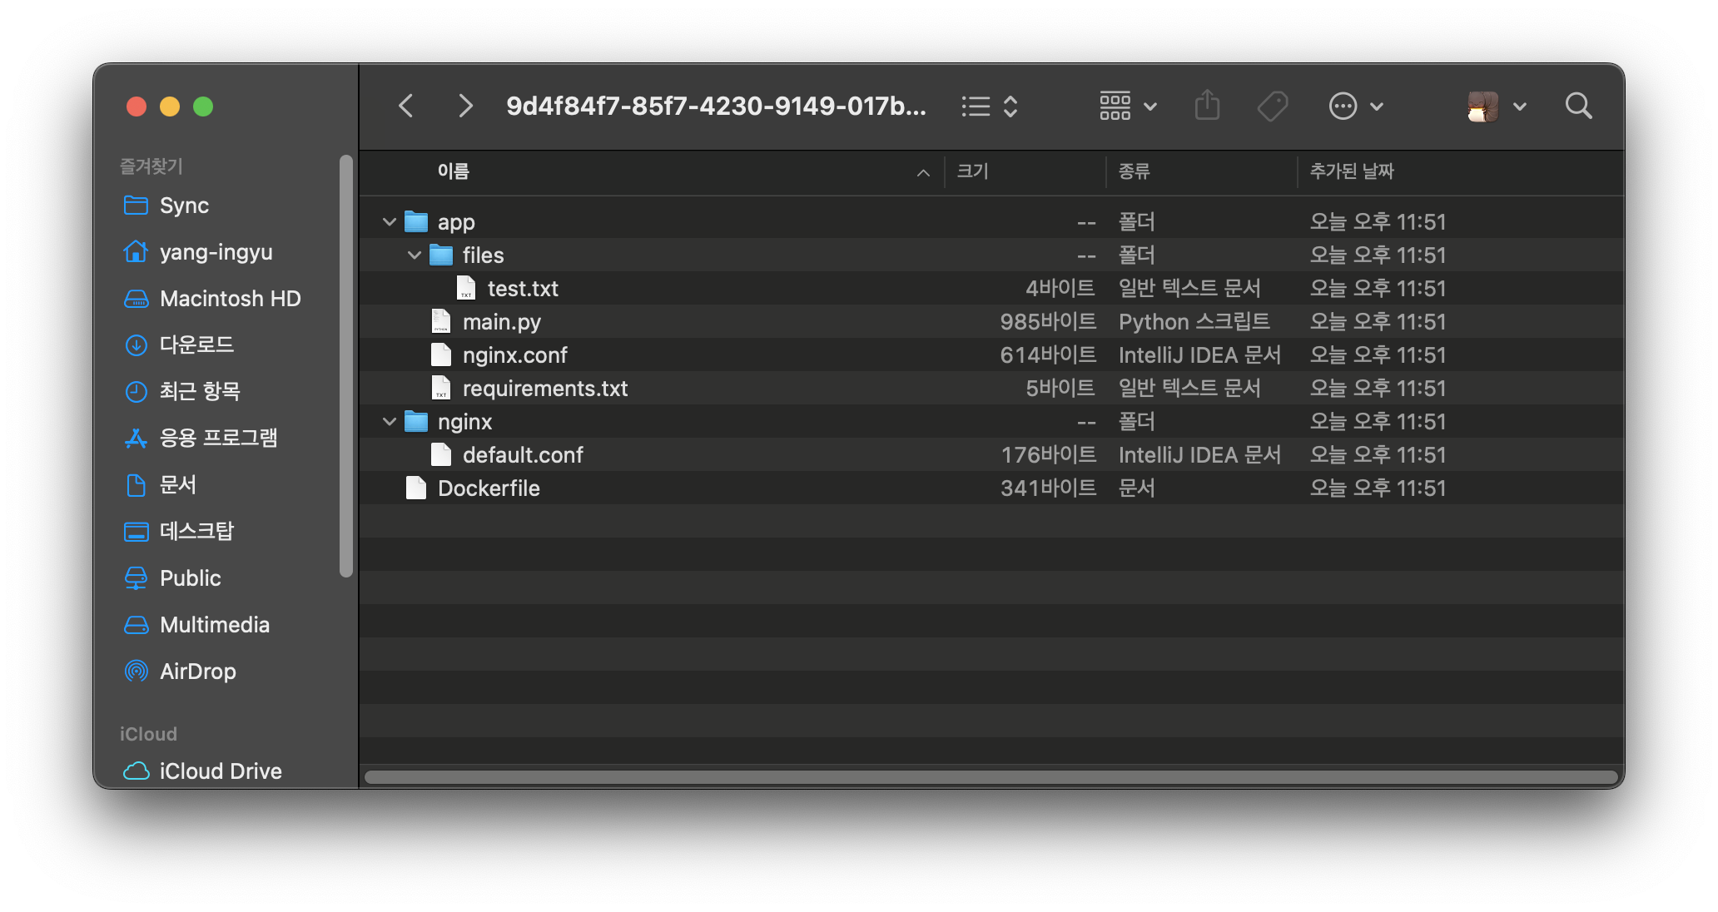Open 응용 프로그램 in the sidebar

219,438
